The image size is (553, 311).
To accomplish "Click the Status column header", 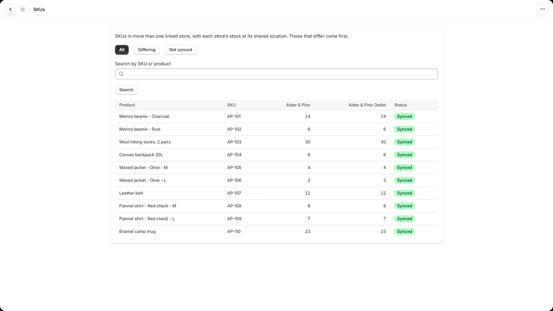I will coord(400,105).
